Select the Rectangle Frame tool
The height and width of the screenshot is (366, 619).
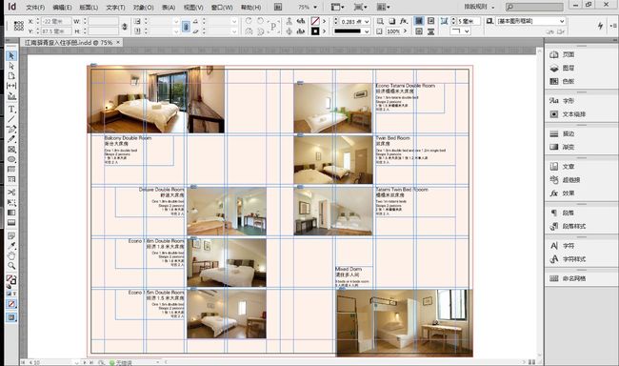(x=11, y=149)
